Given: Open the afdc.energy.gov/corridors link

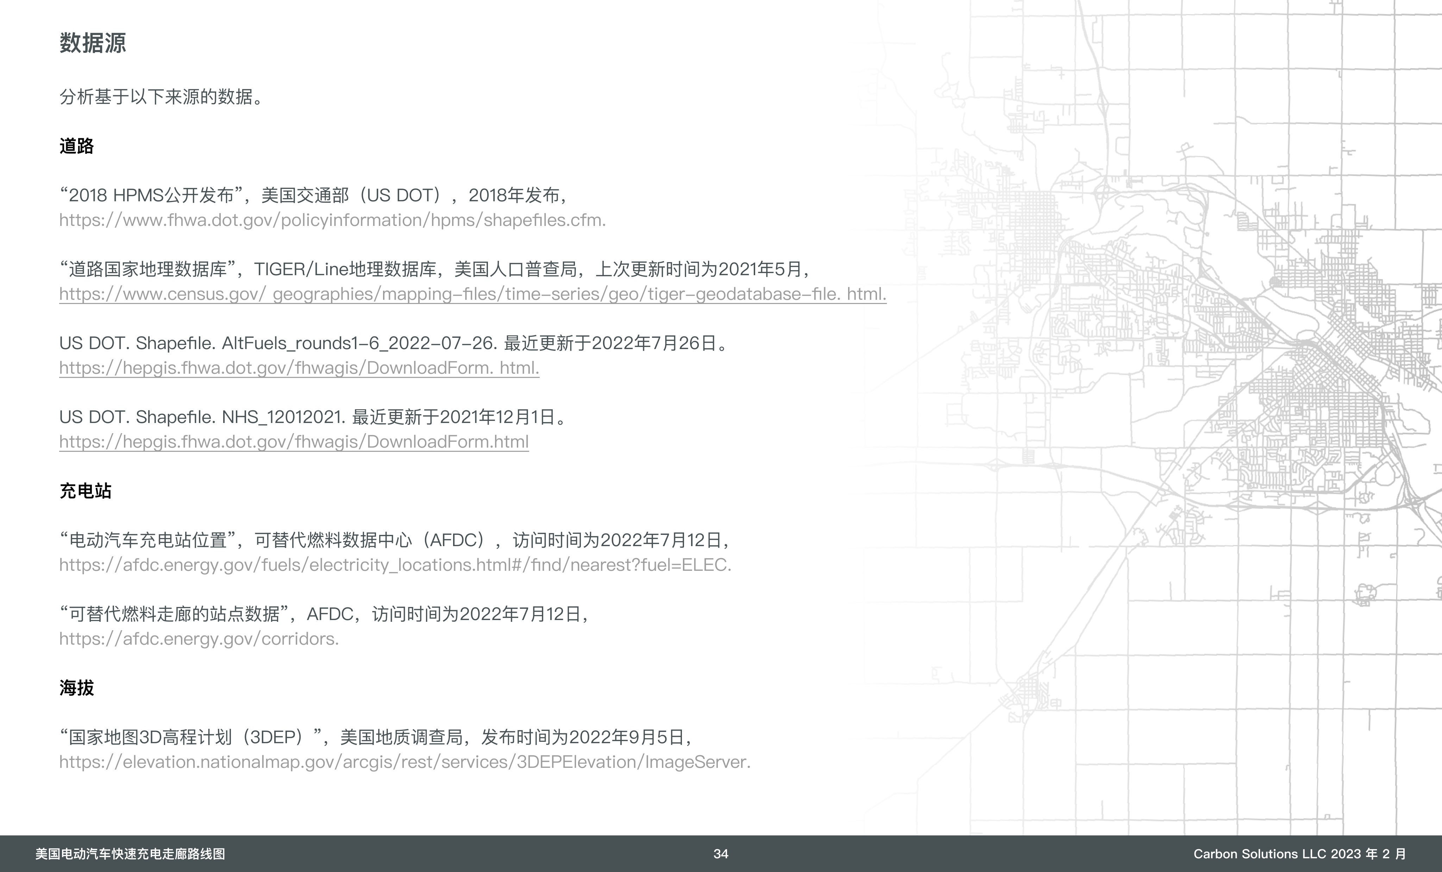Looking at the screenshot, I should pos(199,639).
